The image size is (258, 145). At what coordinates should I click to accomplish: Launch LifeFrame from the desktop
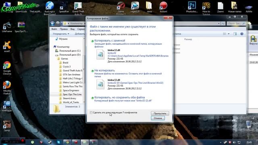pos(7,27)
